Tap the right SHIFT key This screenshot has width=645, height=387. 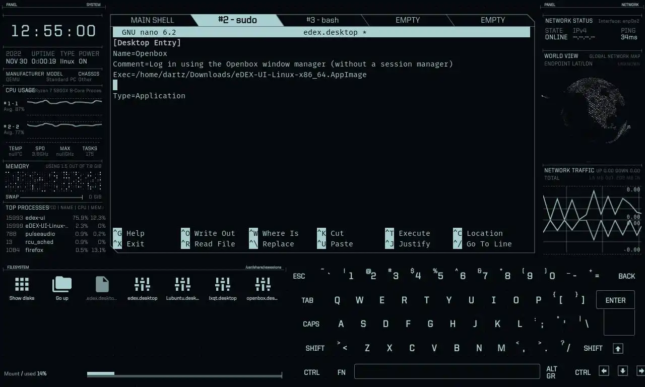click(x=593, y=348)
